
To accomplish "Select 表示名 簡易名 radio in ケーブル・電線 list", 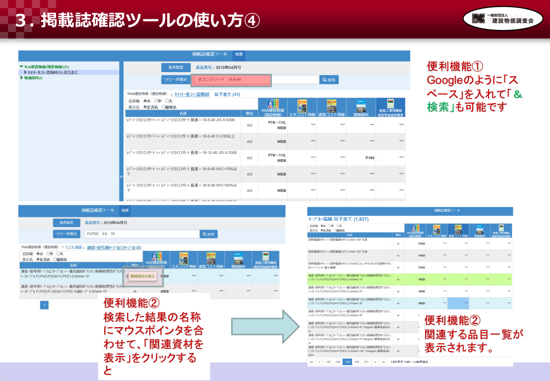I will [335, 231].
